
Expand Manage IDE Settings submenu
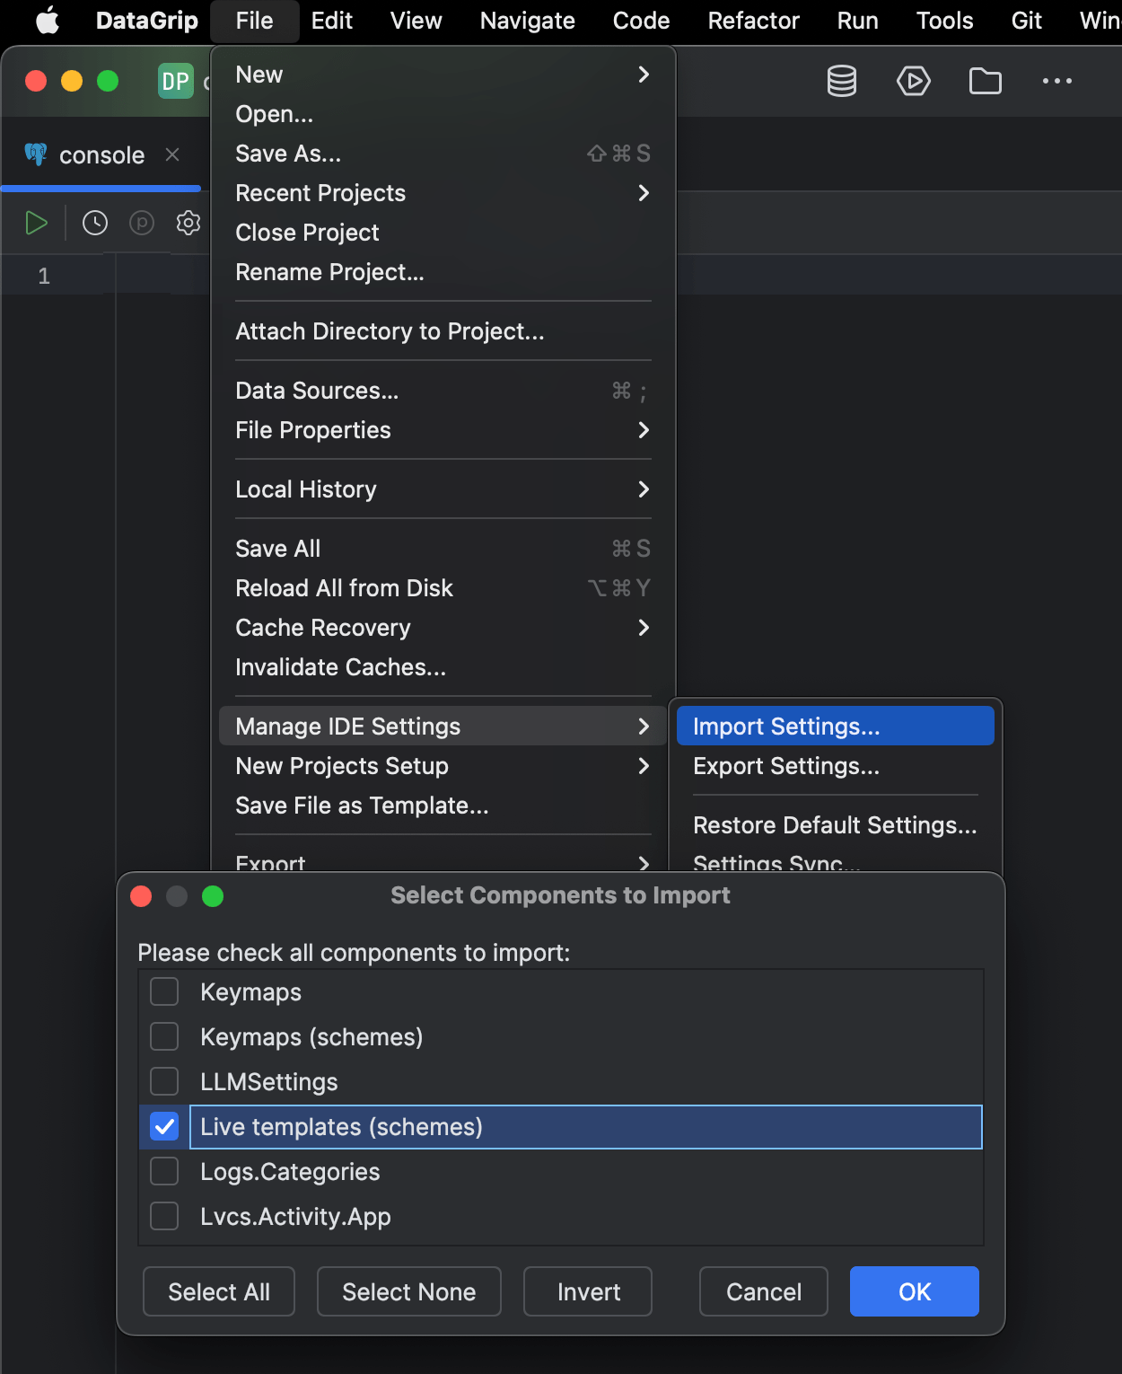point(644,727)
